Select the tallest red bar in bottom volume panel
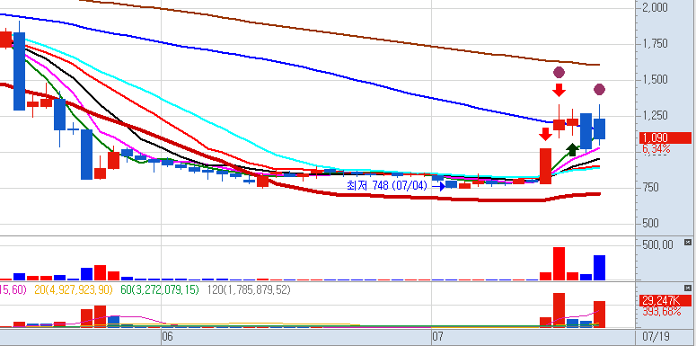Viewport: 696px width, 346px height. [559, 310]
